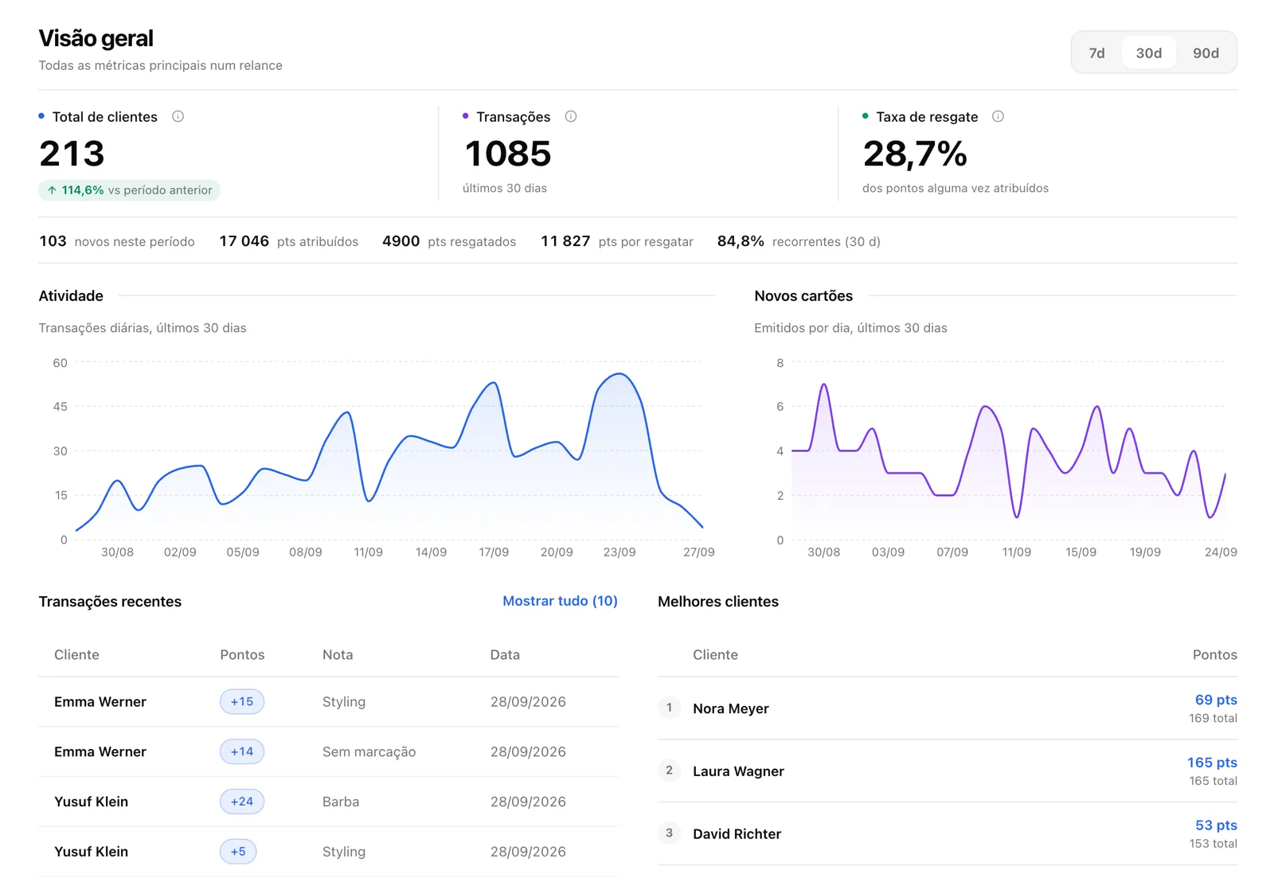Click the 1085 transactions value
Image resolution: width=1274 pixels, height=882 pixels.
click(x=507, y=154)
